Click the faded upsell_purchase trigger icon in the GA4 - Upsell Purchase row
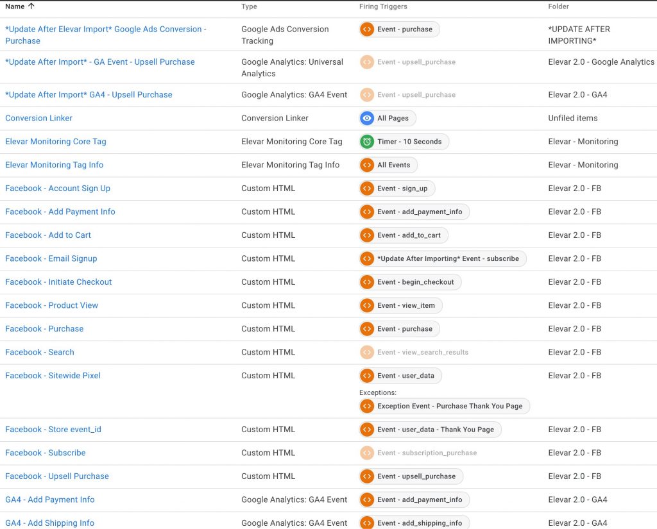Image resolution: width=657 pixels, height=529 pixels. (367, 95)
